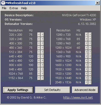Decrease Hz for 1600 x 1024
This screenshot has width=101, height=105.
(x=87, y=61)
